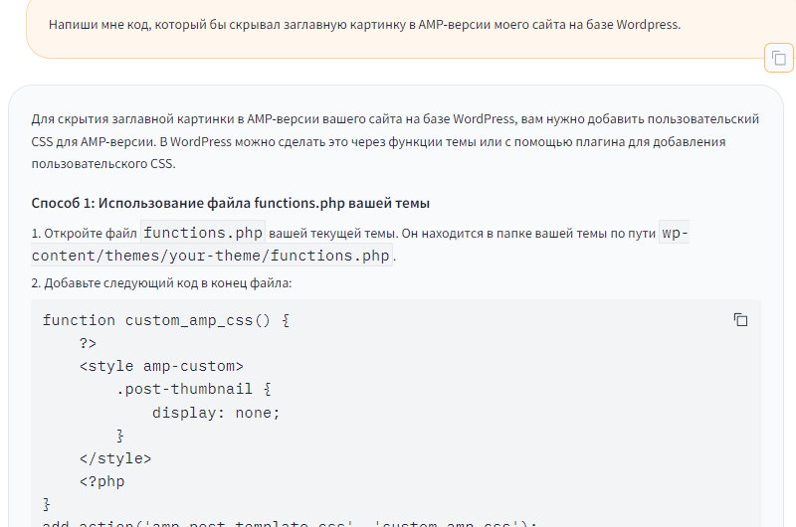Click the "wp-" inline code at line end
The image size is (796, 527).
(674, 233)
